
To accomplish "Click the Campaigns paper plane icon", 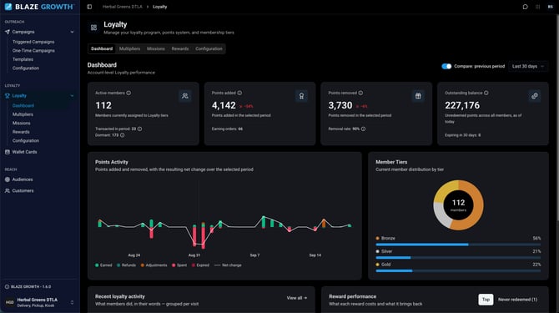I will pyautogui.click(x=8, y=32).
